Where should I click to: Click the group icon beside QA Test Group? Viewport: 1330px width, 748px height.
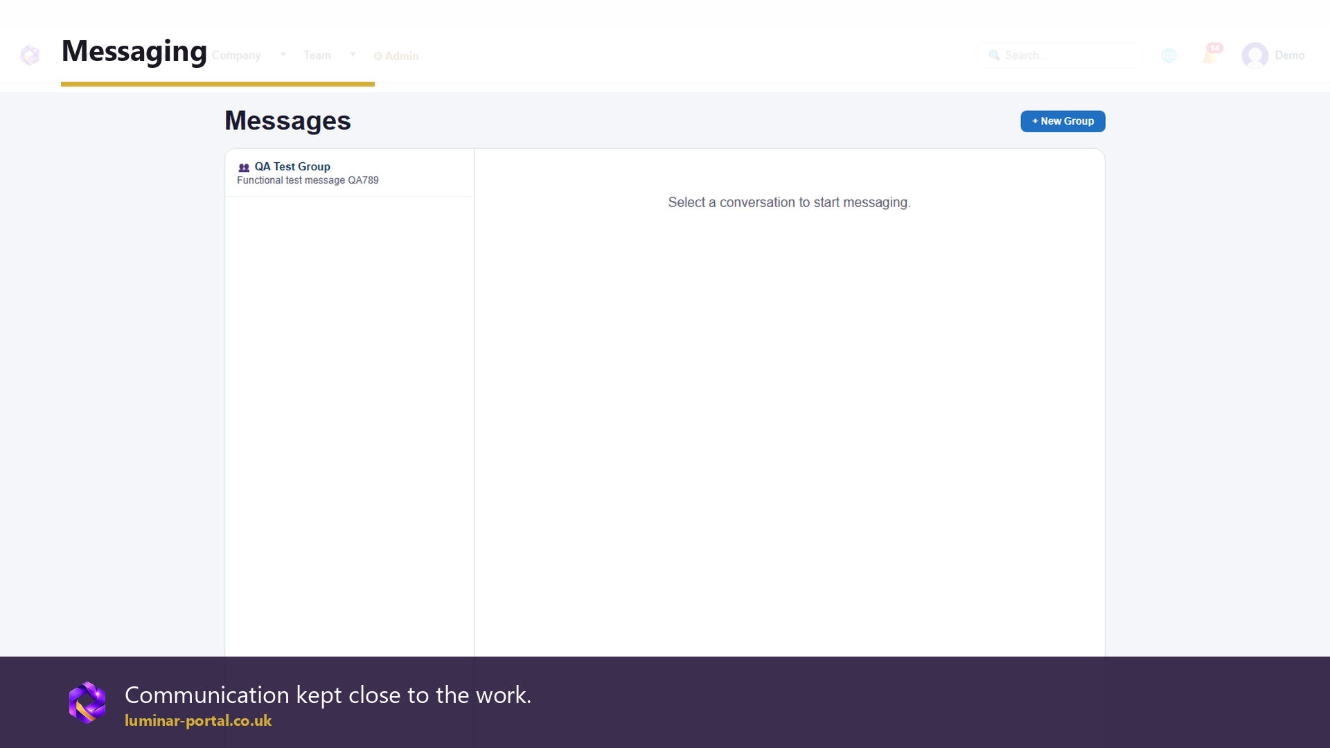point(244,168)
